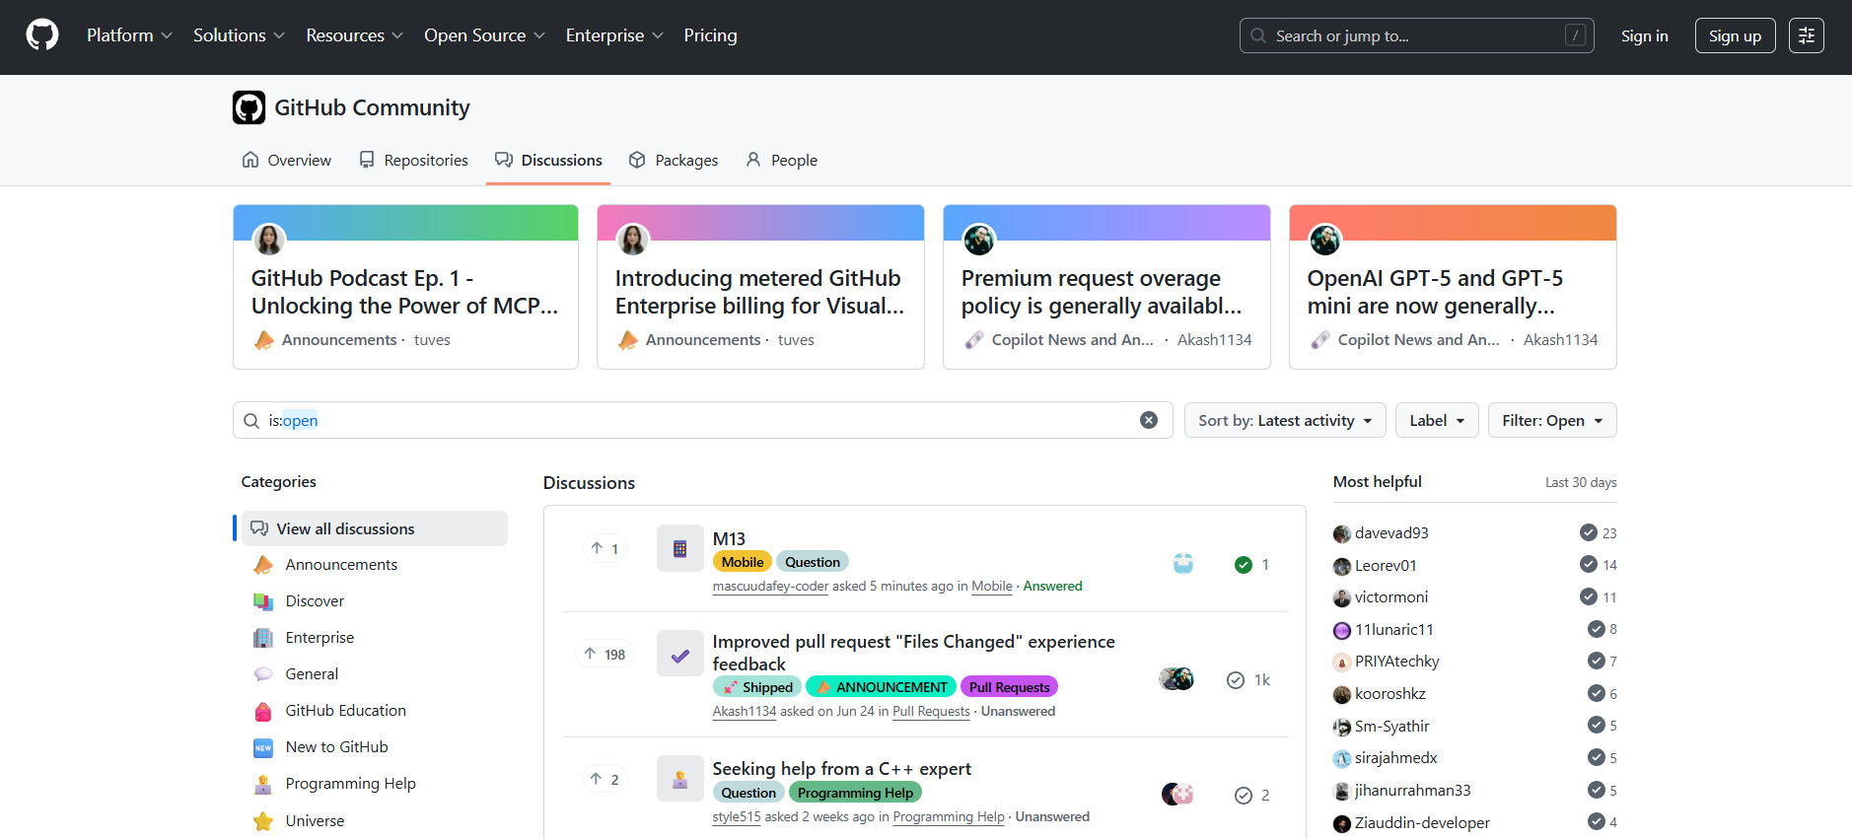Upvote the Files Changed feedback discussion

tap(605, 654)
